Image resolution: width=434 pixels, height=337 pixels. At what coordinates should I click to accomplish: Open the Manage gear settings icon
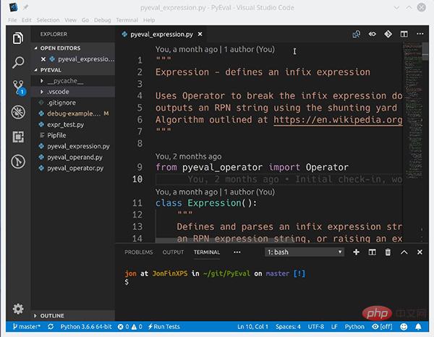[x=18, y=309]
